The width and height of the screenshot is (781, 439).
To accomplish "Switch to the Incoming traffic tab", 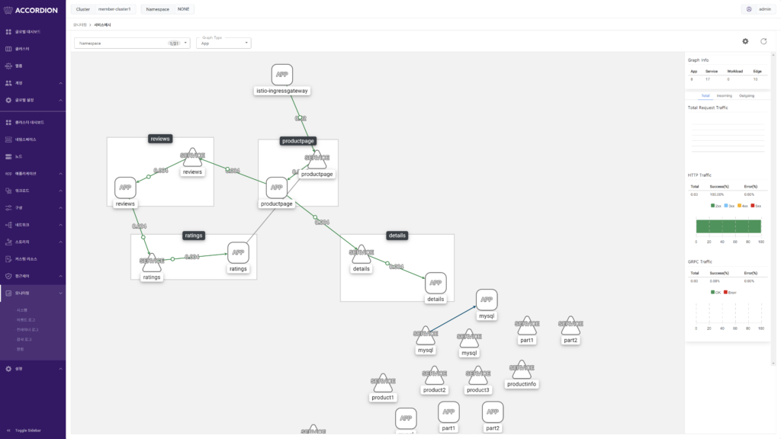I will [725, 95].
